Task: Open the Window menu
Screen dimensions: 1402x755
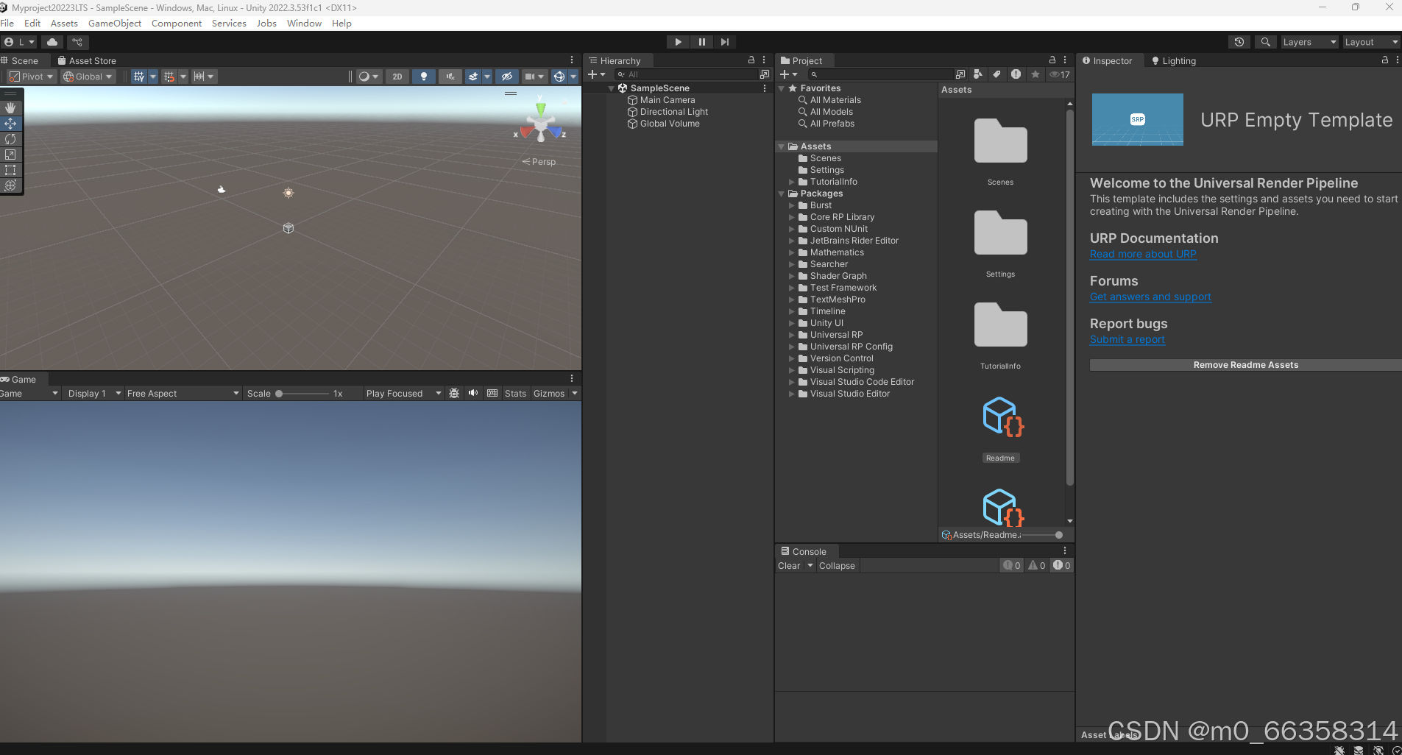Action: pyautogui.click(x=304, y=23)
